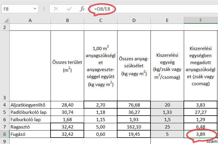Open the Name Box dropdown arrow
The width and height of the screenshot is (218, 144).
(35, 9)
